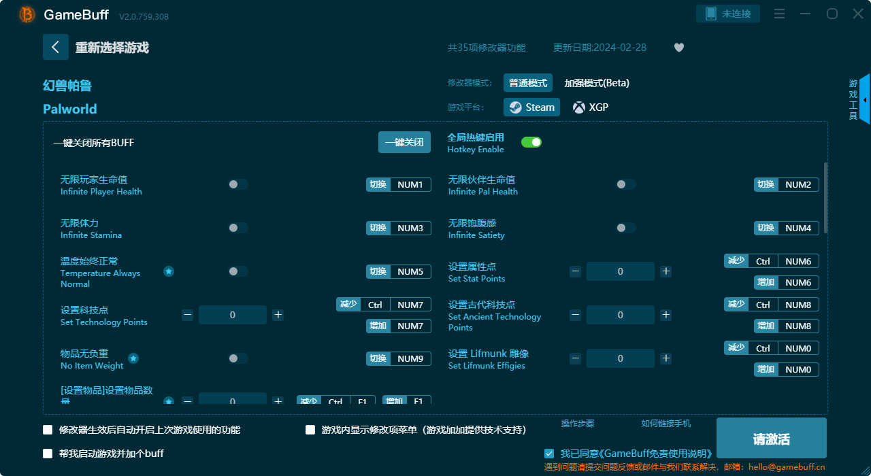Viewport: 871px width, 476px height.
Task: Click Set Technology Points value field
Action: coord(233,315)
